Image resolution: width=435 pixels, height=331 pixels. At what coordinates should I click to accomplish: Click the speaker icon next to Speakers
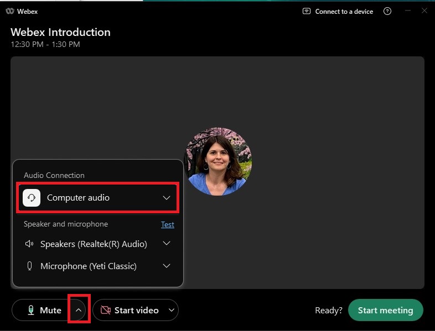29,244
